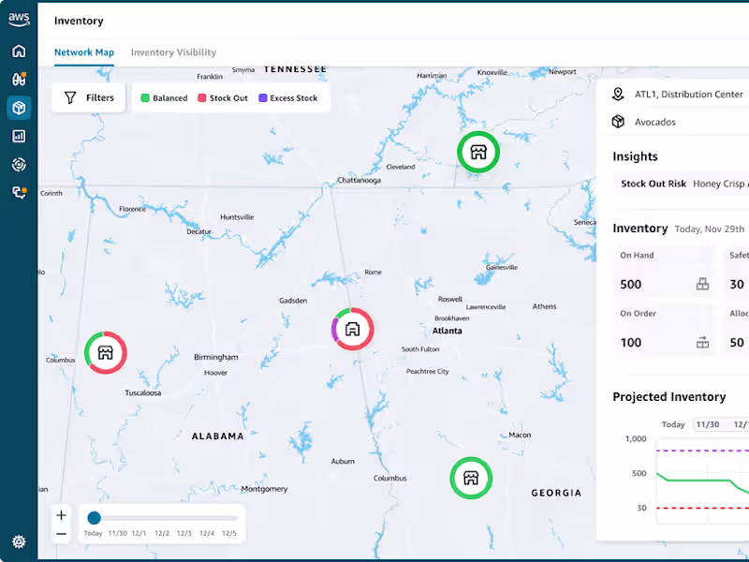Open the Filters button
The height and width of the screenshot is (562, 749).
pos(88,98)
